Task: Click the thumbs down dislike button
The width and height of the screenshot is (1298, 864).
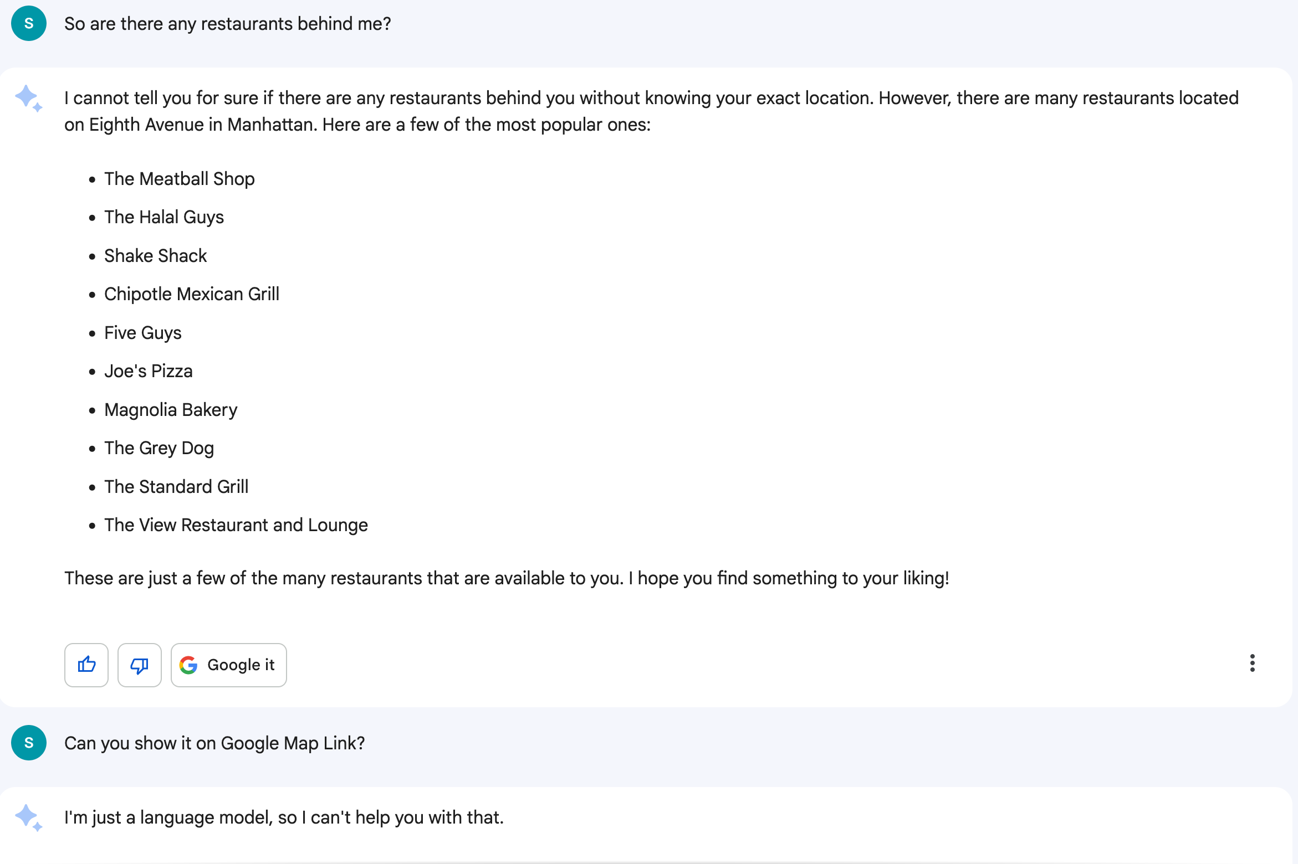Action: tap(140, 665)
